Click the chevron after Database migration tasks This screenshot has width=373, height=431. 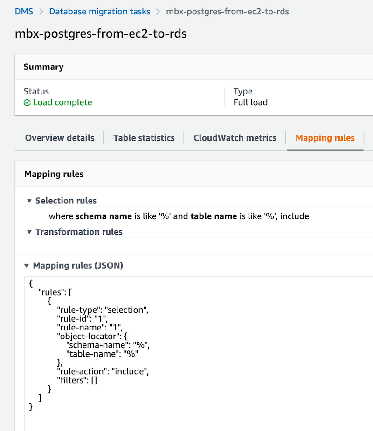click(x=158, y=11)
